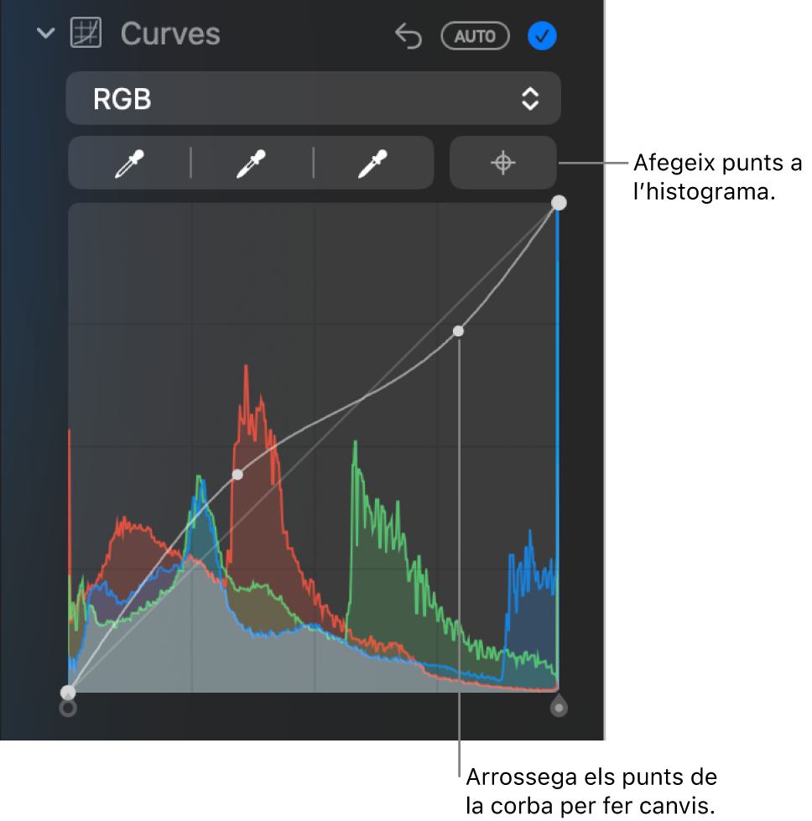The image size is (812, 821).
Task: Toggle the blue Curves checkmark off
Action: coord(542,35)
